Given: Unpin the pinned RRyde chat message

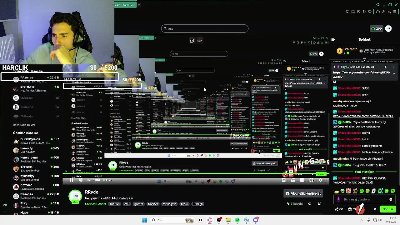Looking at the screenshot, I should click(x=385, y=67).
